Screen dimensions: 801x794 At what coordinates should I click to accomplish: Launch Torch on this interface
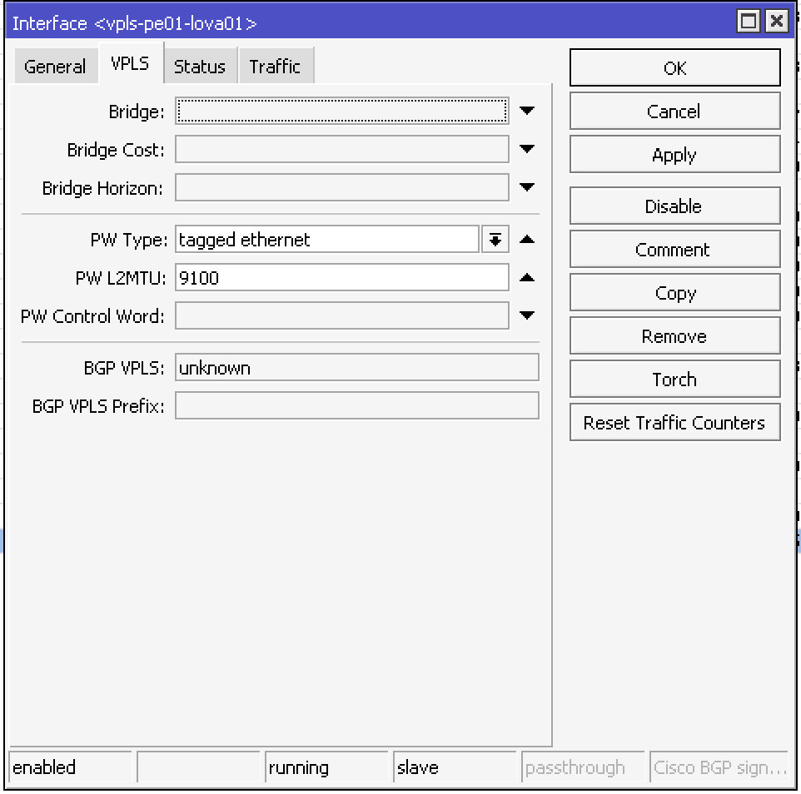[674, 380]
